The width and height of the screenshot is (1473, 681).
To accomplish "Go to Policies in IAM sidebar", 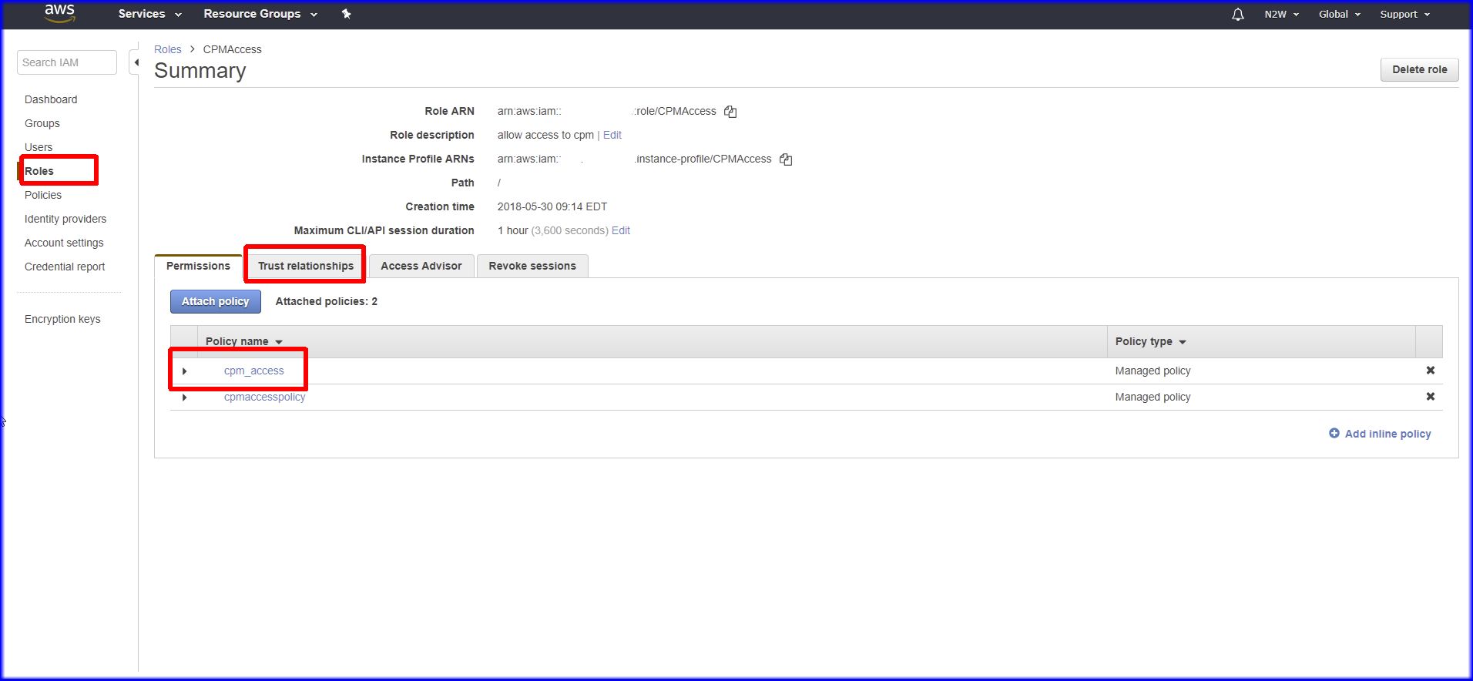I will (x=43, y=195).
